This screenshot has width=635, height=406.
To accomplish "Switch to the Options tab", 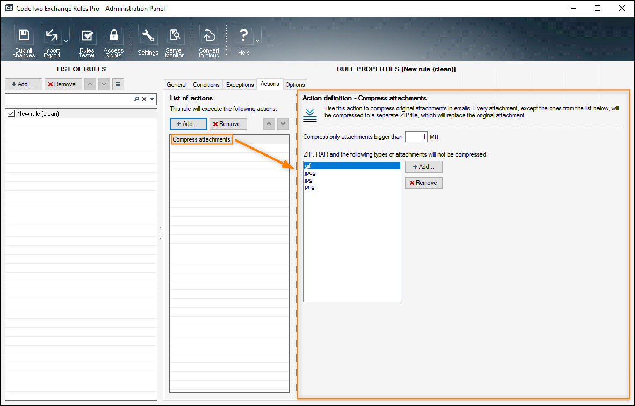I will [x=295, y=85].
